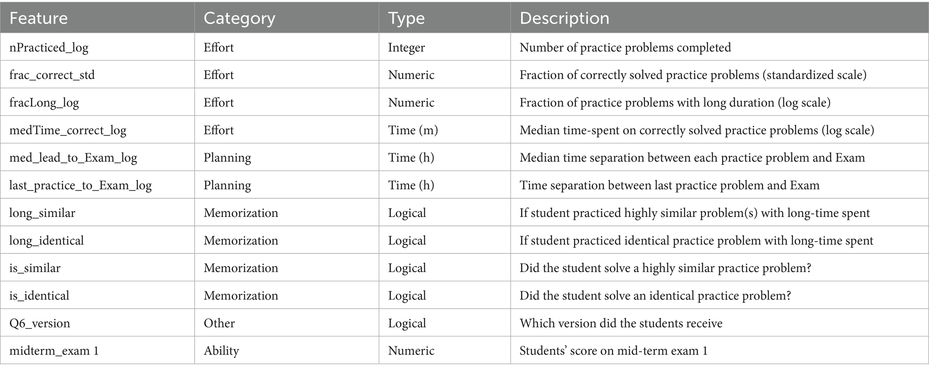Select the frac_correct_std feature cell
The width and height of the screenshot is (929, 372).
pos(52,75)
